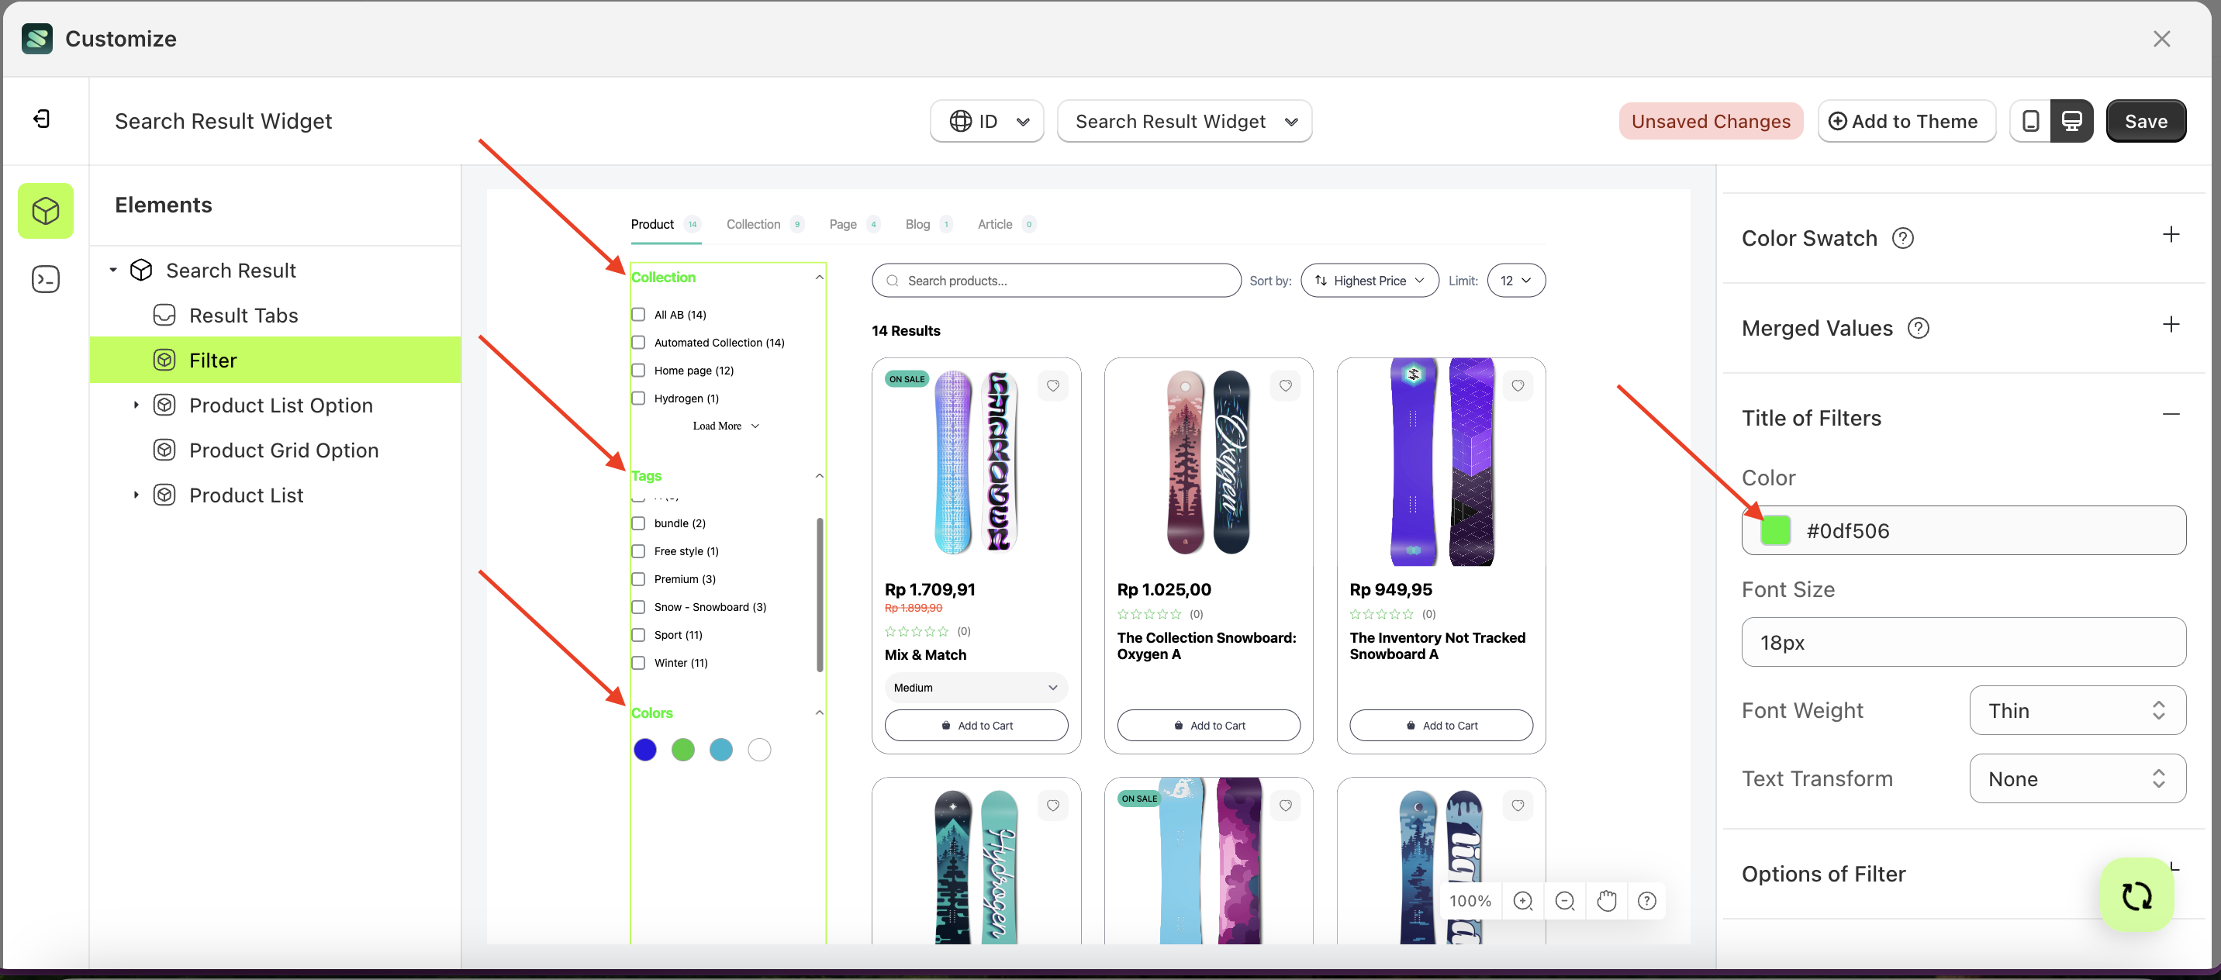Select the desktop preview icon
The width and height of the screenshot is (2221, 980).
pos(2073,121)
